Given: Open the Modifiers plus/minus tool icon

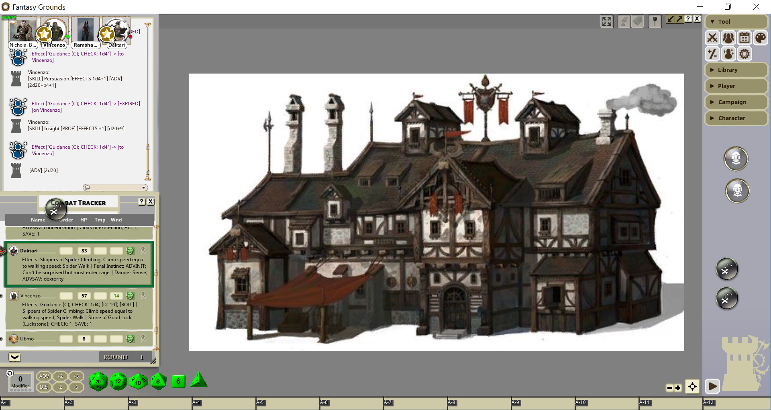Looking at the screenshot, I should (x=712, y=54).
